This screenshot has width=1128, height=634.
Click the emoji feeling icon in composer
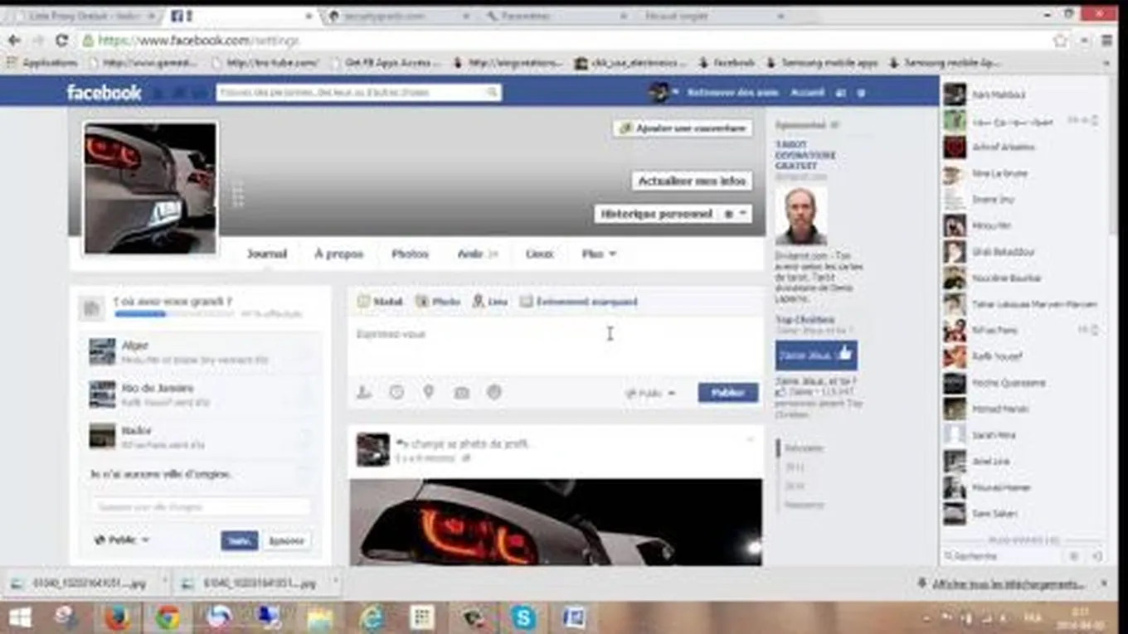[x=494, y=393]
